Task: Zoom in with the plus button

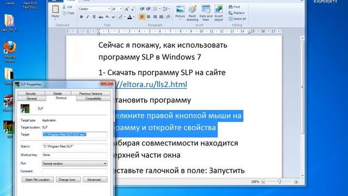Action: coord(296,182)
